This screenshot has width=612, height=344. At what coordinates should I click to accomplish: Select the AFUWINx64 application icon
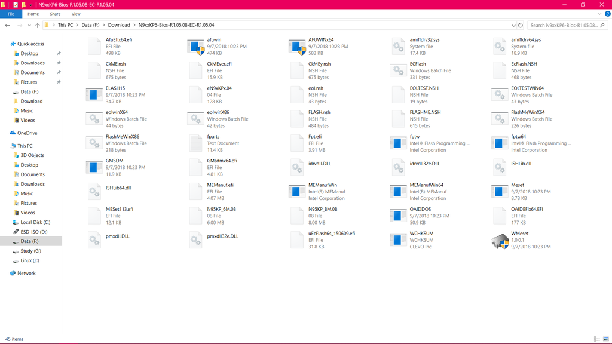pyautogui.click(x=297, y=47)
